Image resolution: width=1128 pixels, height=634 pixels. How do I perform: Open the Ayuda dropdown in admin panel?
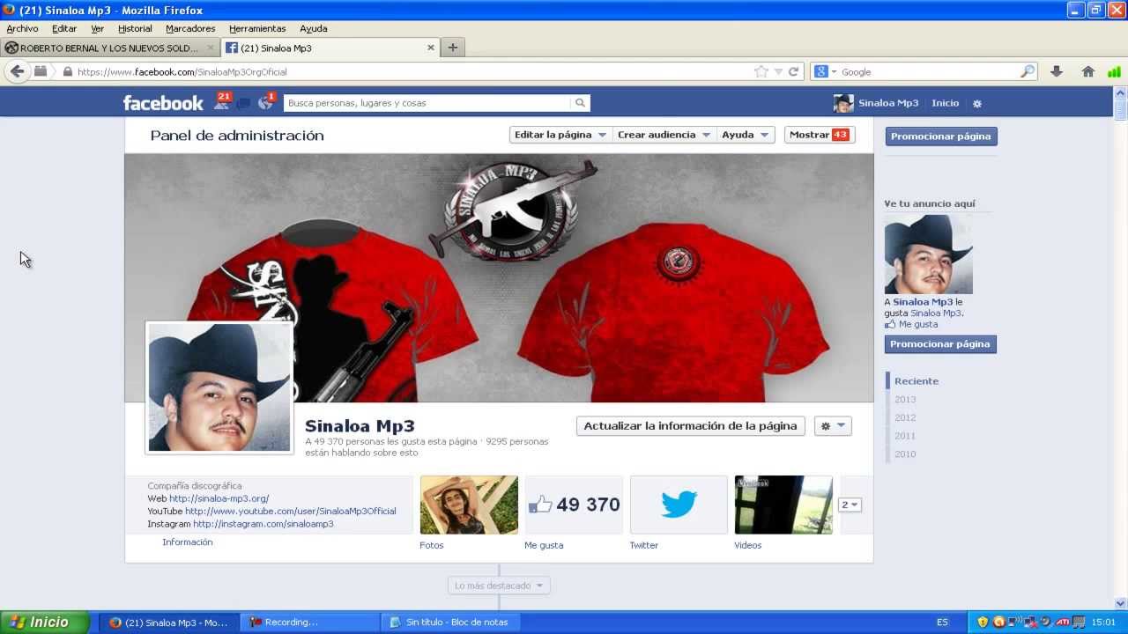tap(746, 135)
